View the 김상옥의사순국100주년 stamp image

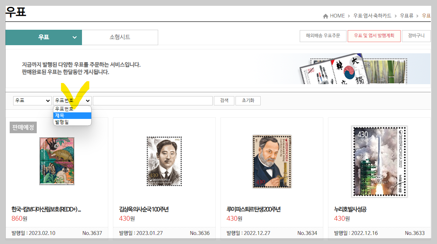[x=164, y=161]
